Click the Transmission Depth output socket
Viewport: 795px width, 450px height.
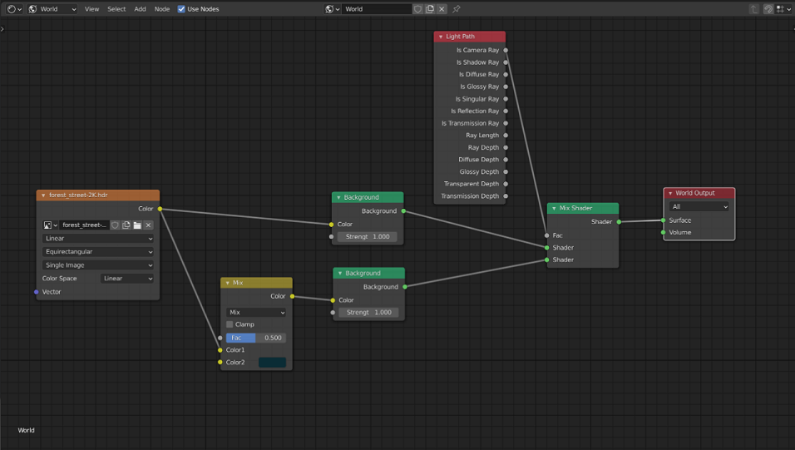tap(506, 196)
